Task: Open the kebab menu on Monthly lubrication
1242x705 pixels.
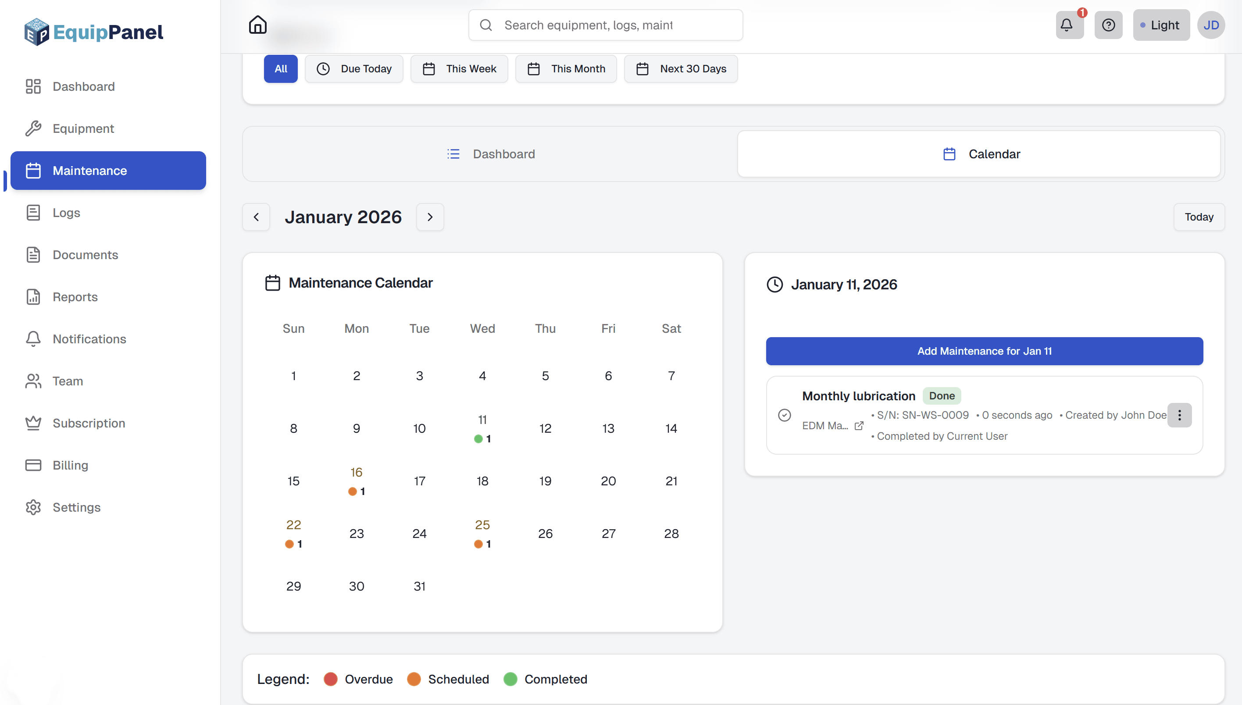Action: [1180, 416]
